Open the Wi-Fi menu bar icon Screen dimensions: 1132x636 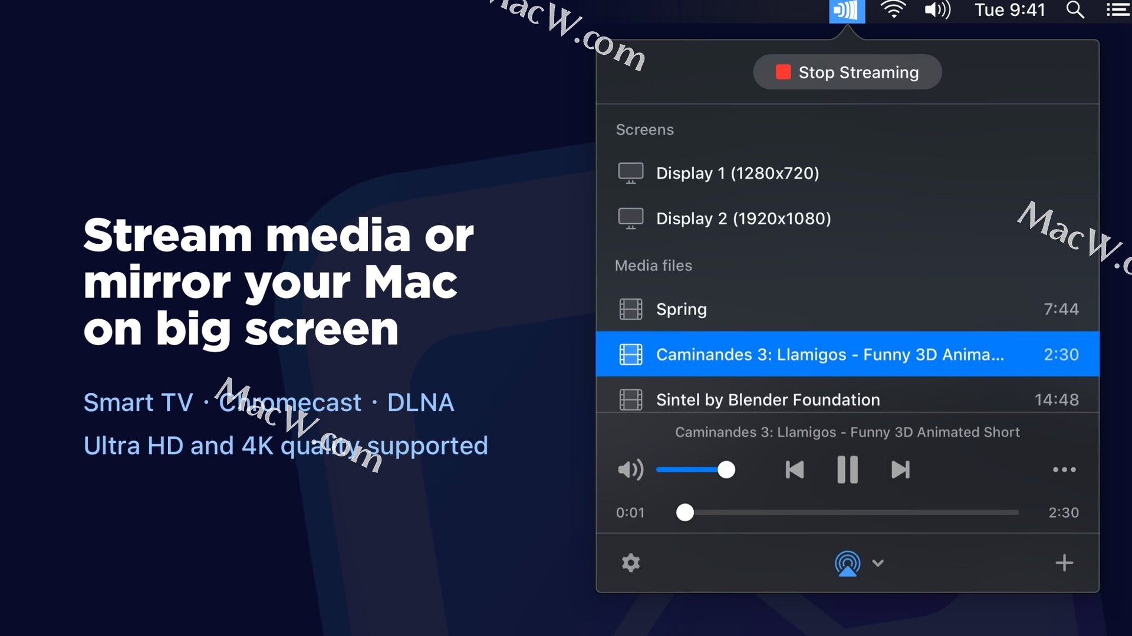tap(893, 9)
